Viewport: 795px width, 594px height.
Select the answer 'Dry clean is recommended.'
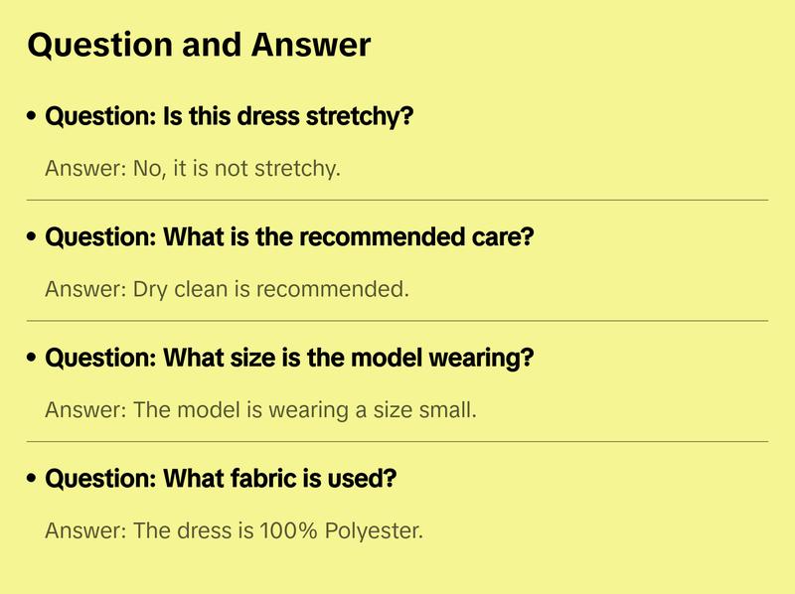tap(227, 290)
